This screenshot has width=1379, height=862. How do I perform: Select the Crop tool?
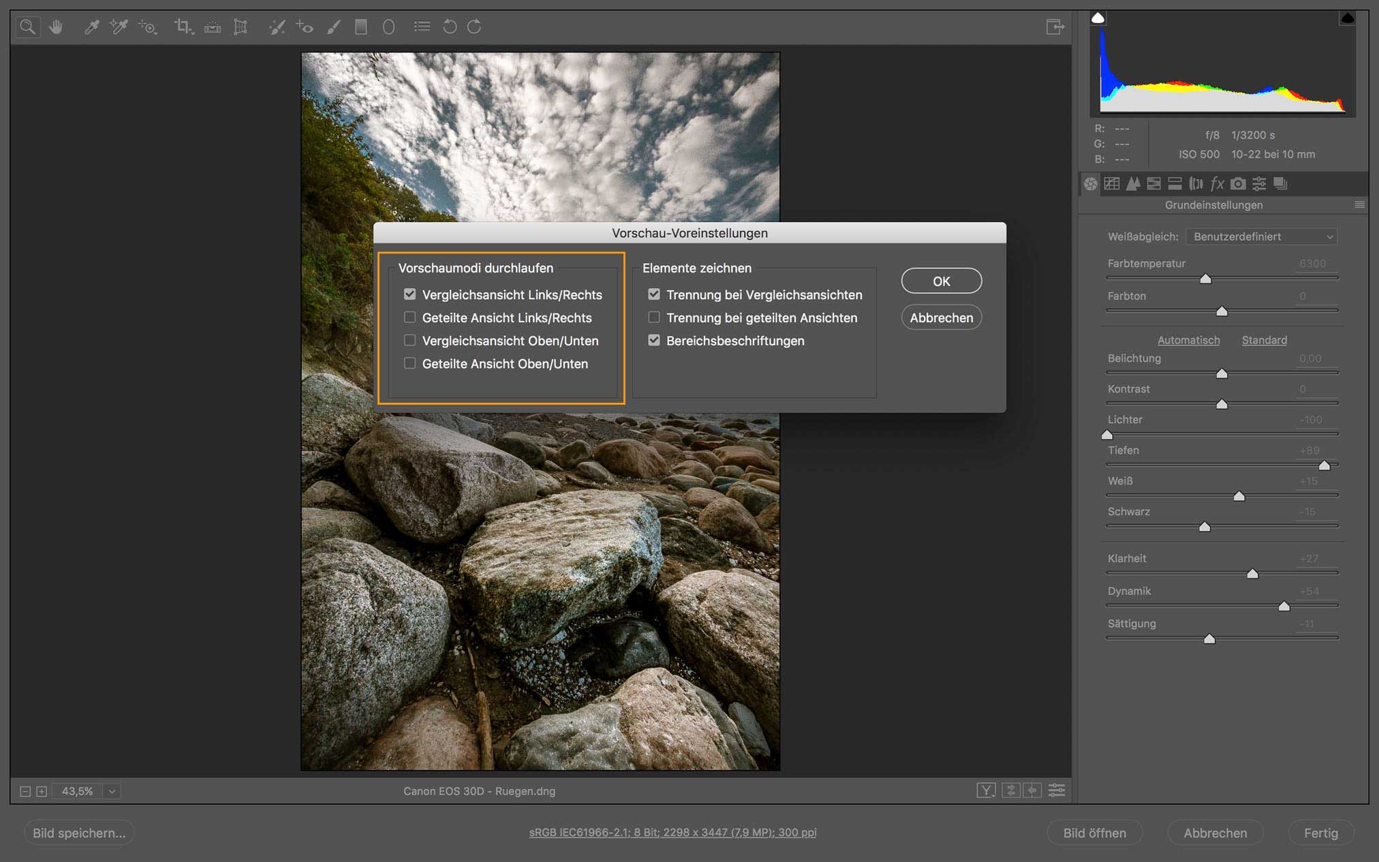coord(183,27)
